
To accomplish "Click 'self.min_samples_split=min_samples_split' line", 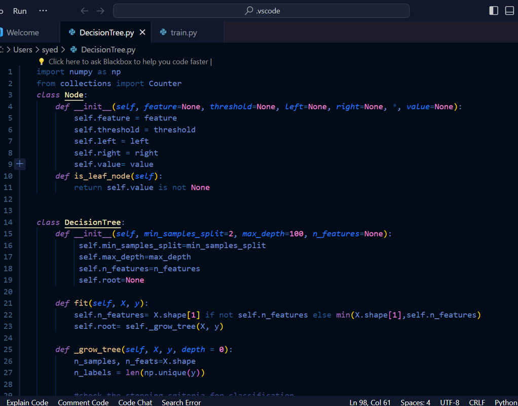I will [x=172, y=246].
